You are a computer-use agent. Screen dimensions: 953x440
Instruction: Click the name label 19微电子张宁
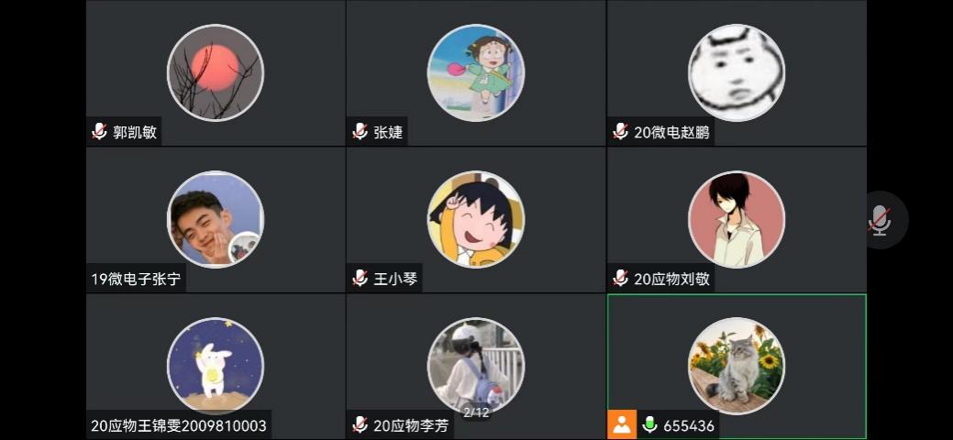pos(136,280)
